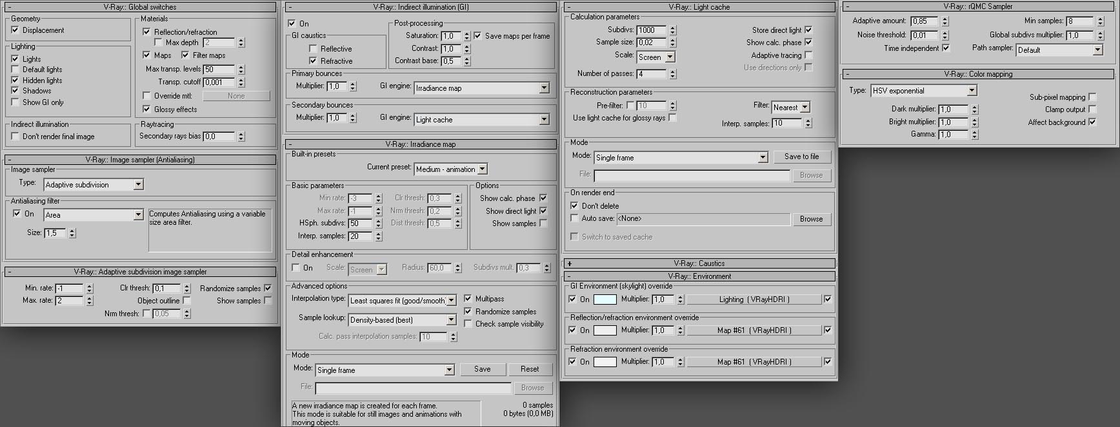The width and height of the screenshot is (1120, 427).
Task: Click the Noise threshold field
Action: pos(926,35)
